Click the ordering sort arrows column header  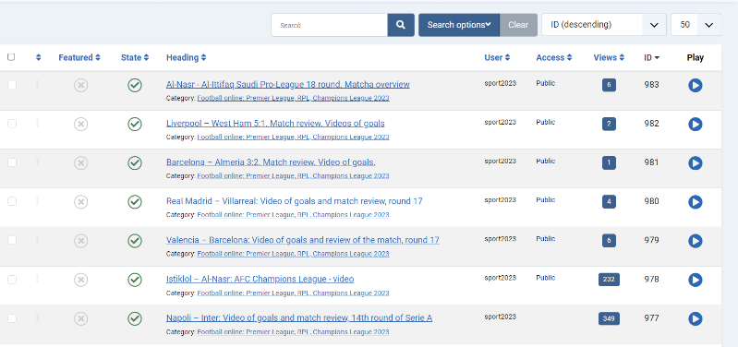[38, 57]
